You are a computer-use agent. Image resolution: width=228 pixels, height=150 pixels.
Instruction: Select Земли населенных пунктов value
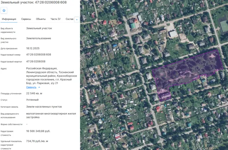click(44, 107)
